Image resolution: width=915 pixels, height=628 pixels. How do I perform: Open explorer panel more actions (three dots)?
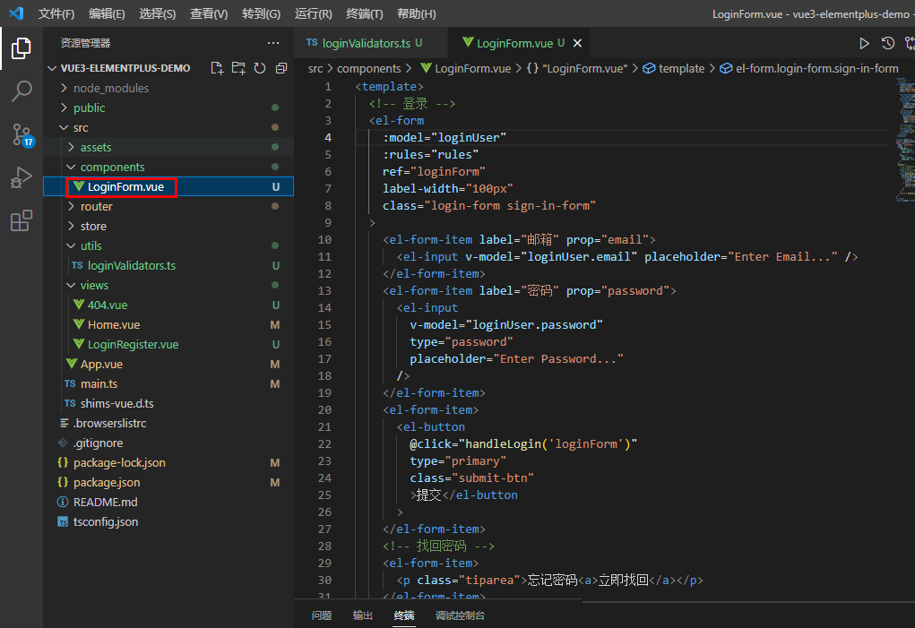[273, 43]
